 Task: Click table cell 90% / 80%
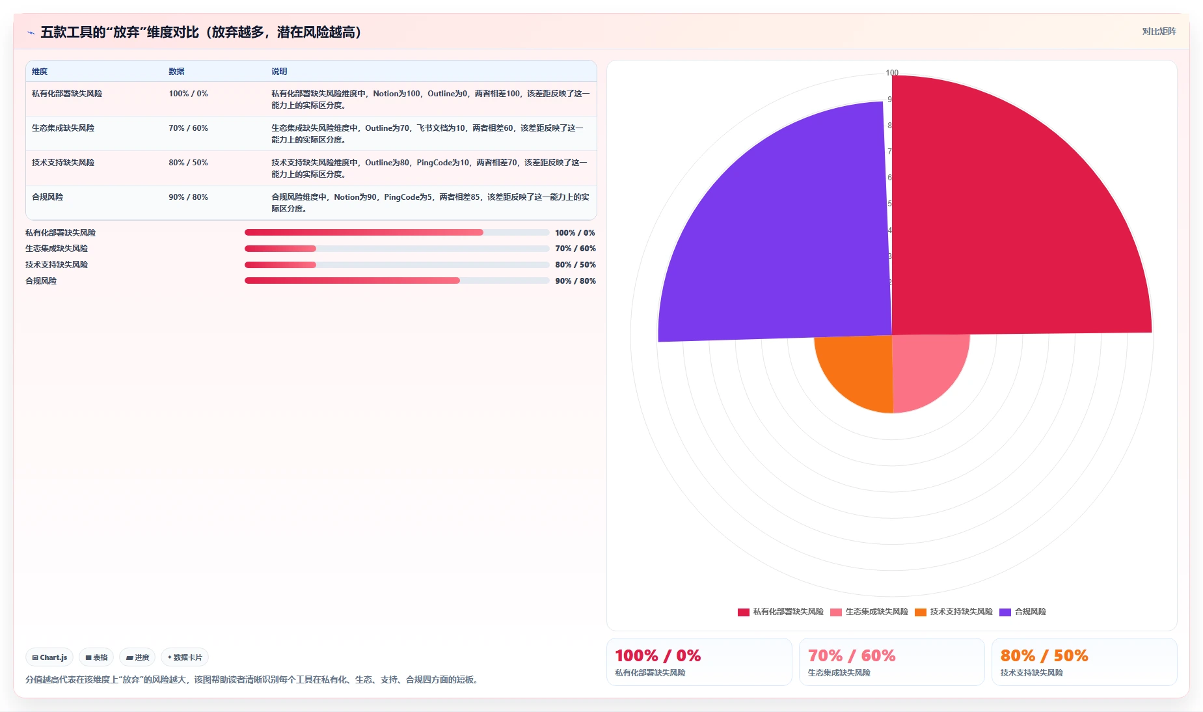188,197
